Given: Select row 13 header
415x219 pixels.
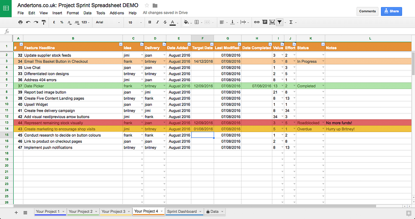Looking at the screenshot, I should pos(7,123).
